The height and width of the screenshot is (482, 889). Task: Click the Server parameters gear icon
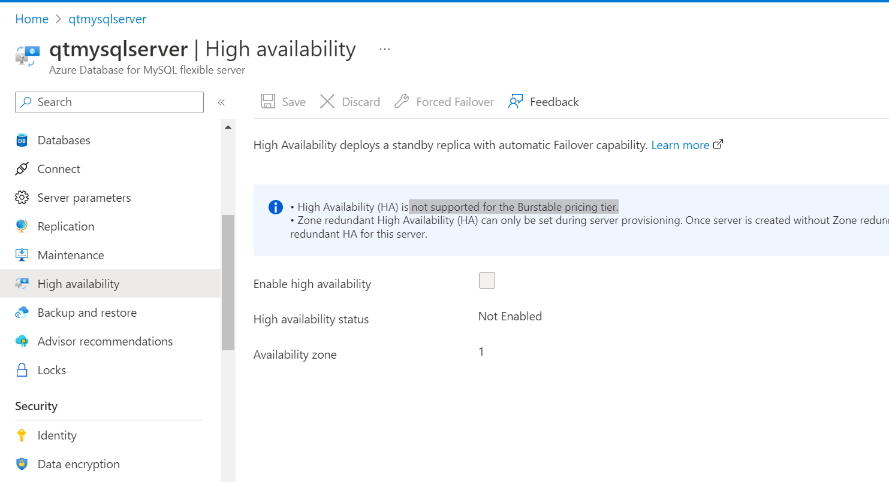click(22, 198)
